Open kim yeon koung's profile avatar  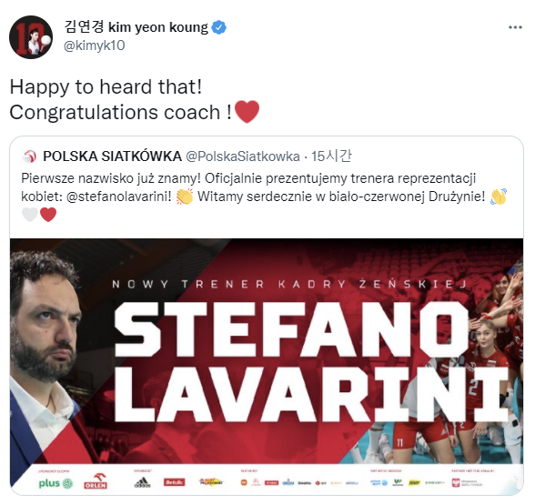[31, 37]
